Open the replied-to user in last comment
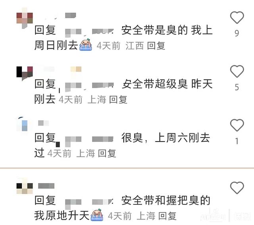This screenshot has height=225, width=254. coord(89,202)
